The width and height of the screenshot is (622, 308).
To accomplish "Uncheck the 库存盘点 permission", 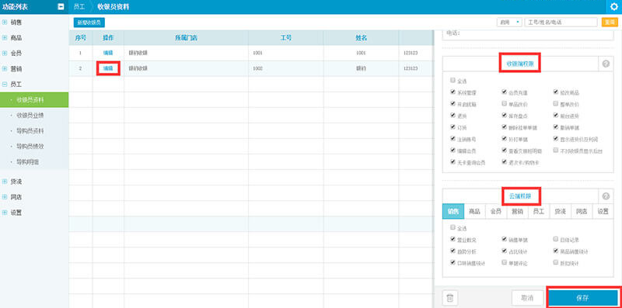I will pos(504,116).
